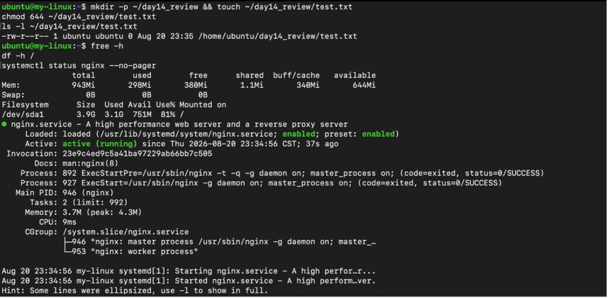Click the first green 'enabled' word
This screenshot has height=298, width=609.
299,134
